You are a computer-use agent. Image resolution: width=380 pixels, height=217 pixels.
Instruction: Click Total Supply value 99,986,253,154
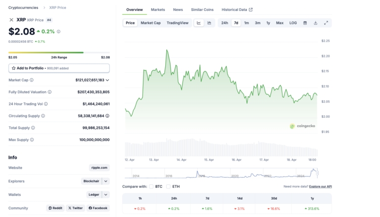[96, 128]
